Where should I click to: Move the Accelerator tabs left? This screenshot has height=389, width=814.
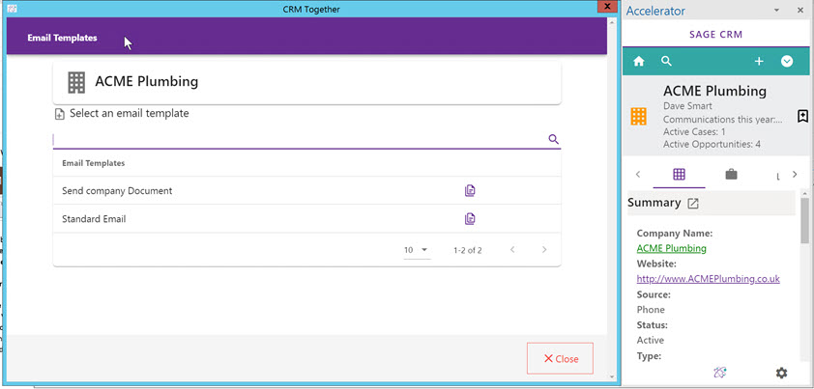(x=638, y=175)
